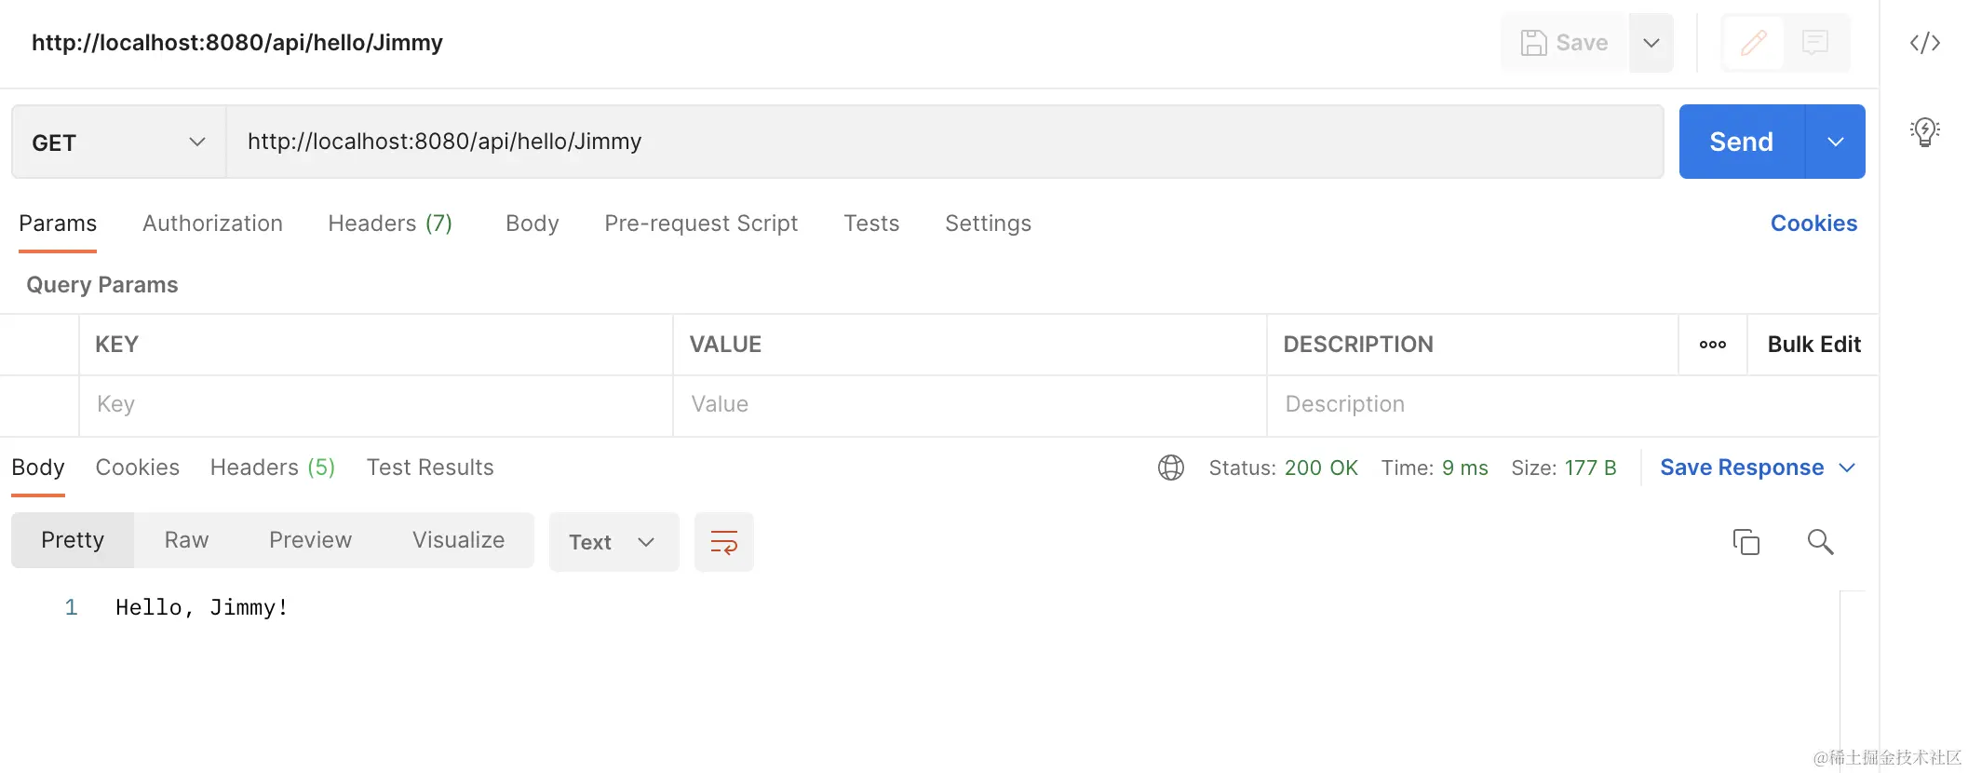Expand the GET method dropdown
This screenshot has width=1968, height=773.
pos(118,142)
